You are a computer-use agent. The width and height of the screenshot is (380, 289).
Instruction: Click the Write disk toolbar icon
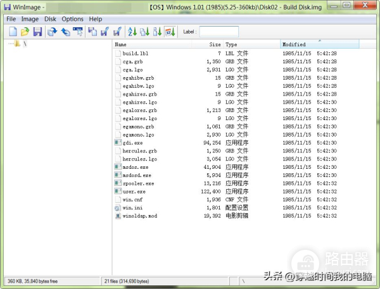coord(117,32)
